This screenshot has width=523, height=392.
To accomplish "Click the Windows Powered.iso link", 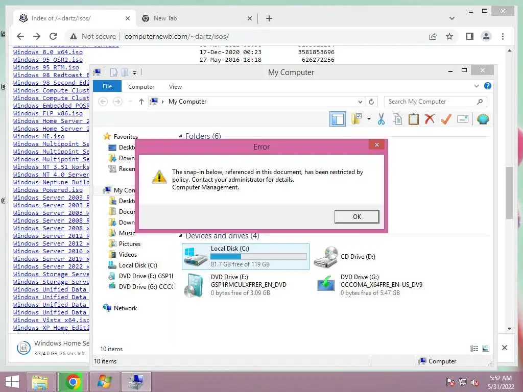I will (x=47, y=190).
